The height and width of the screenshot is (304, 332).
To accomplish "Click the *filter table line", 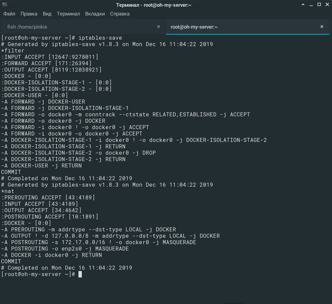I will coord(13,51).
